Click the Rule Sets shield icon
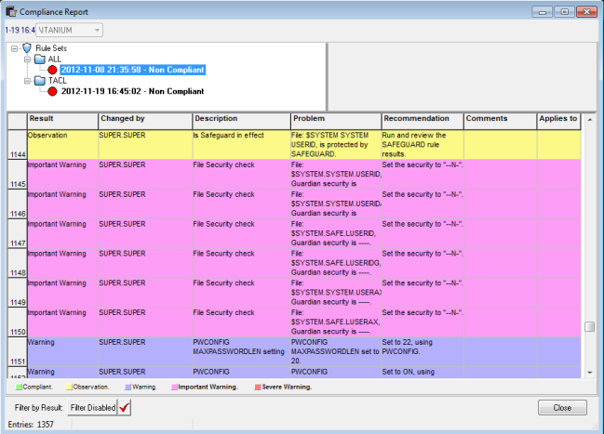This screenshot has height=434, width=604. pos(26,47)
